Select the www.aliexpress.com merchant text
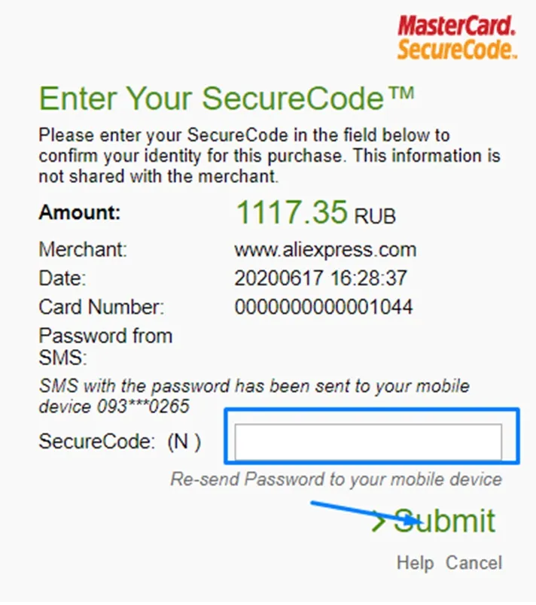This screenshot has width=536, height=605. 325,250
